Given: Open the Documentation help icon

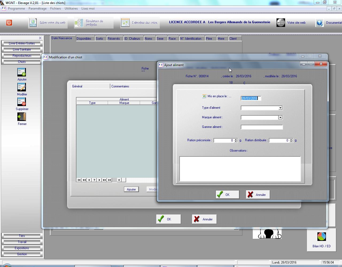Looking at the screenshot, I should coord(320,23).
